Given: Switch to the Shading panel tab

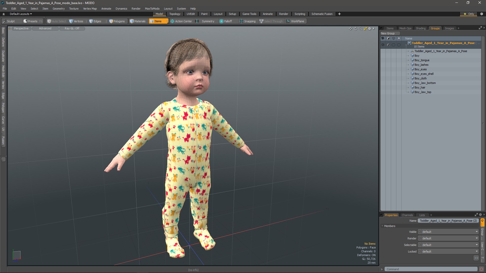Looking at the screenshot, I should coord(421,28).
